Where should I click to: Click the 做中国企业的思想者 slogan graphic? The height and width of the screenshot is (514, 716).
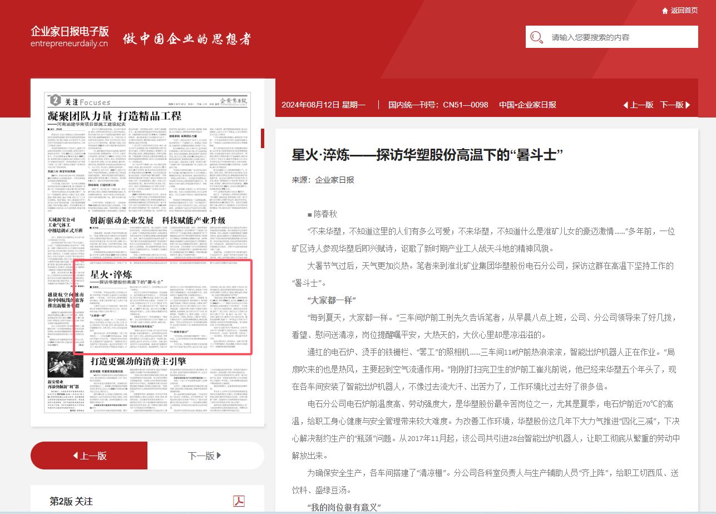coord(187,39)
